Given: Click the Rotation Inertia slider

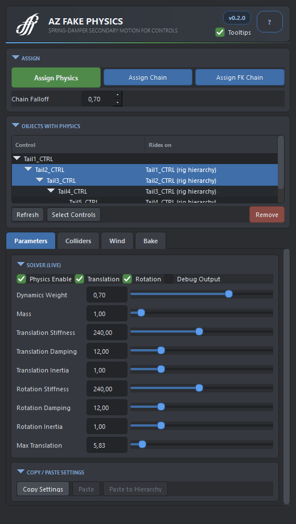Looking at the screenshot, I should [202, 425].
